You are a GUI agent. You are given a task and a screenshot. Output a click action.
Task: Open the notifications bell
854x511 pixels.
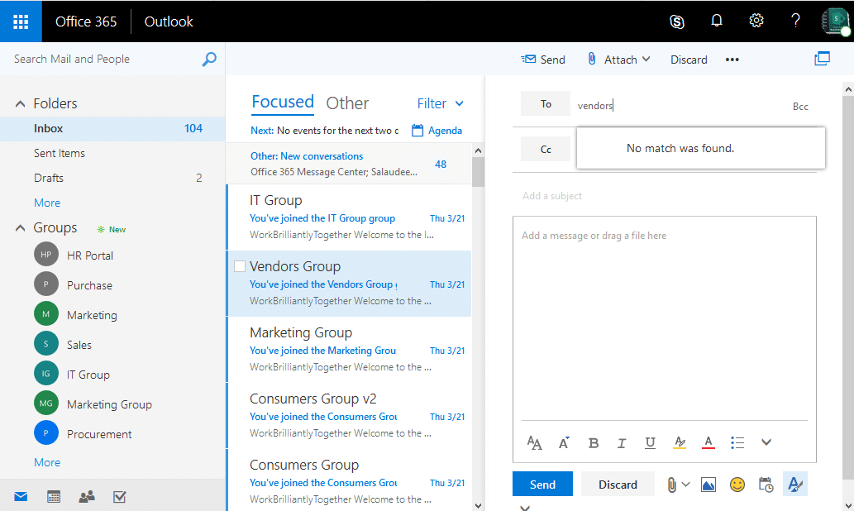coord(716,21)
